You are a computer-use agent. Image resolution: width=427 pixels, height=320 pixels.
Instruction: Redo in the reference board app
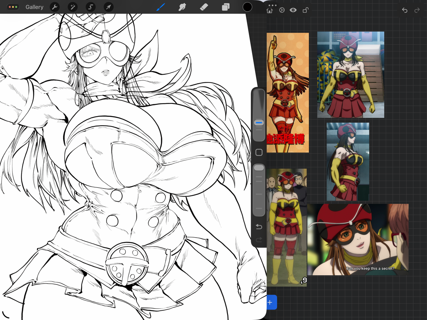[x=417, y=10]
